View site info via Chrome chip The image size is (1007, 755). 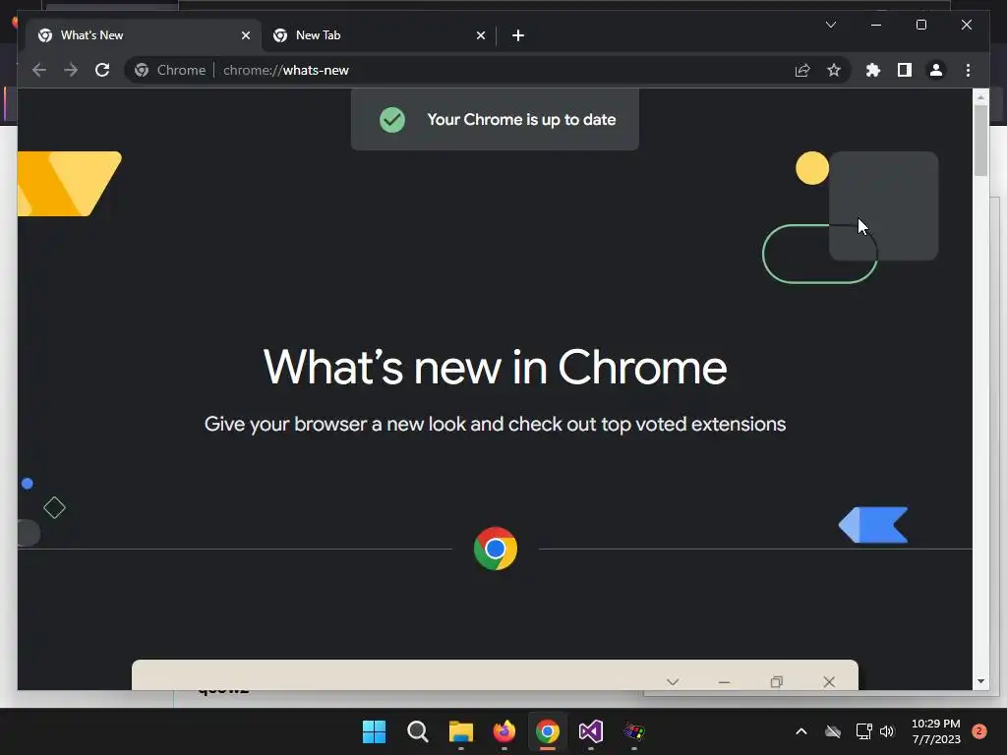pyautogui.click(x=170, y=70)
